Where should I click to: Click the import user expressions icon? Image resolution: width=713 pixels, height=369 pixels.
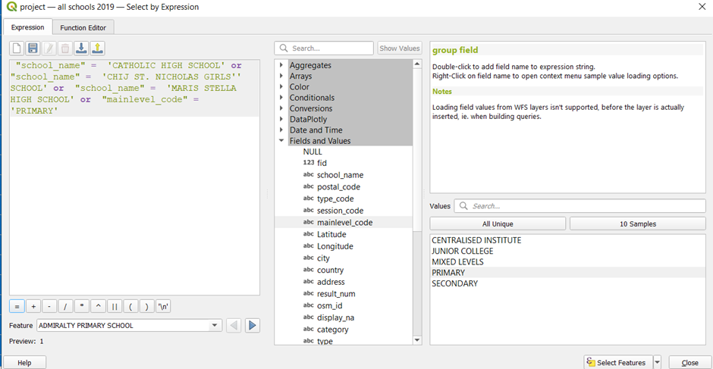coord(81,48)
